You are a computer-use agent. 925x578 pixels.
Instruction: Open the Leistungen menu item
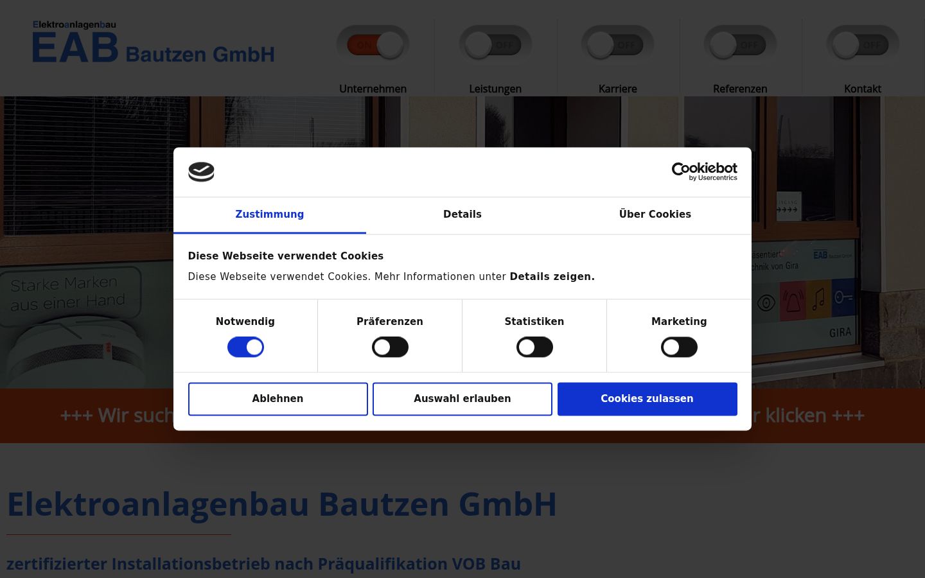tap(495, 89)
